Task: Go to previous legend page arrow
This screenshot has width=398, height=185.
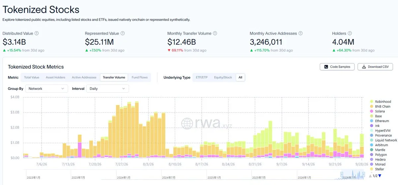Action: point(370,176)
